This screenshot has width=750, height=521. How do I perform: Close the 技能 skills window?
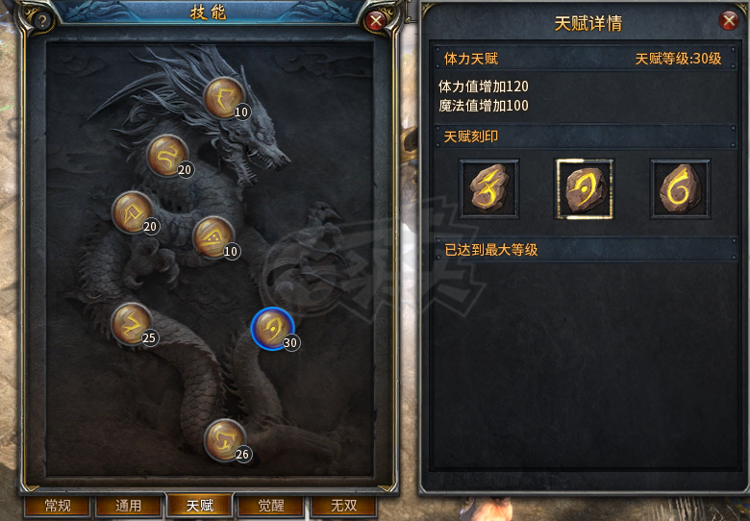pyautogui.click(x=376, y=20)
